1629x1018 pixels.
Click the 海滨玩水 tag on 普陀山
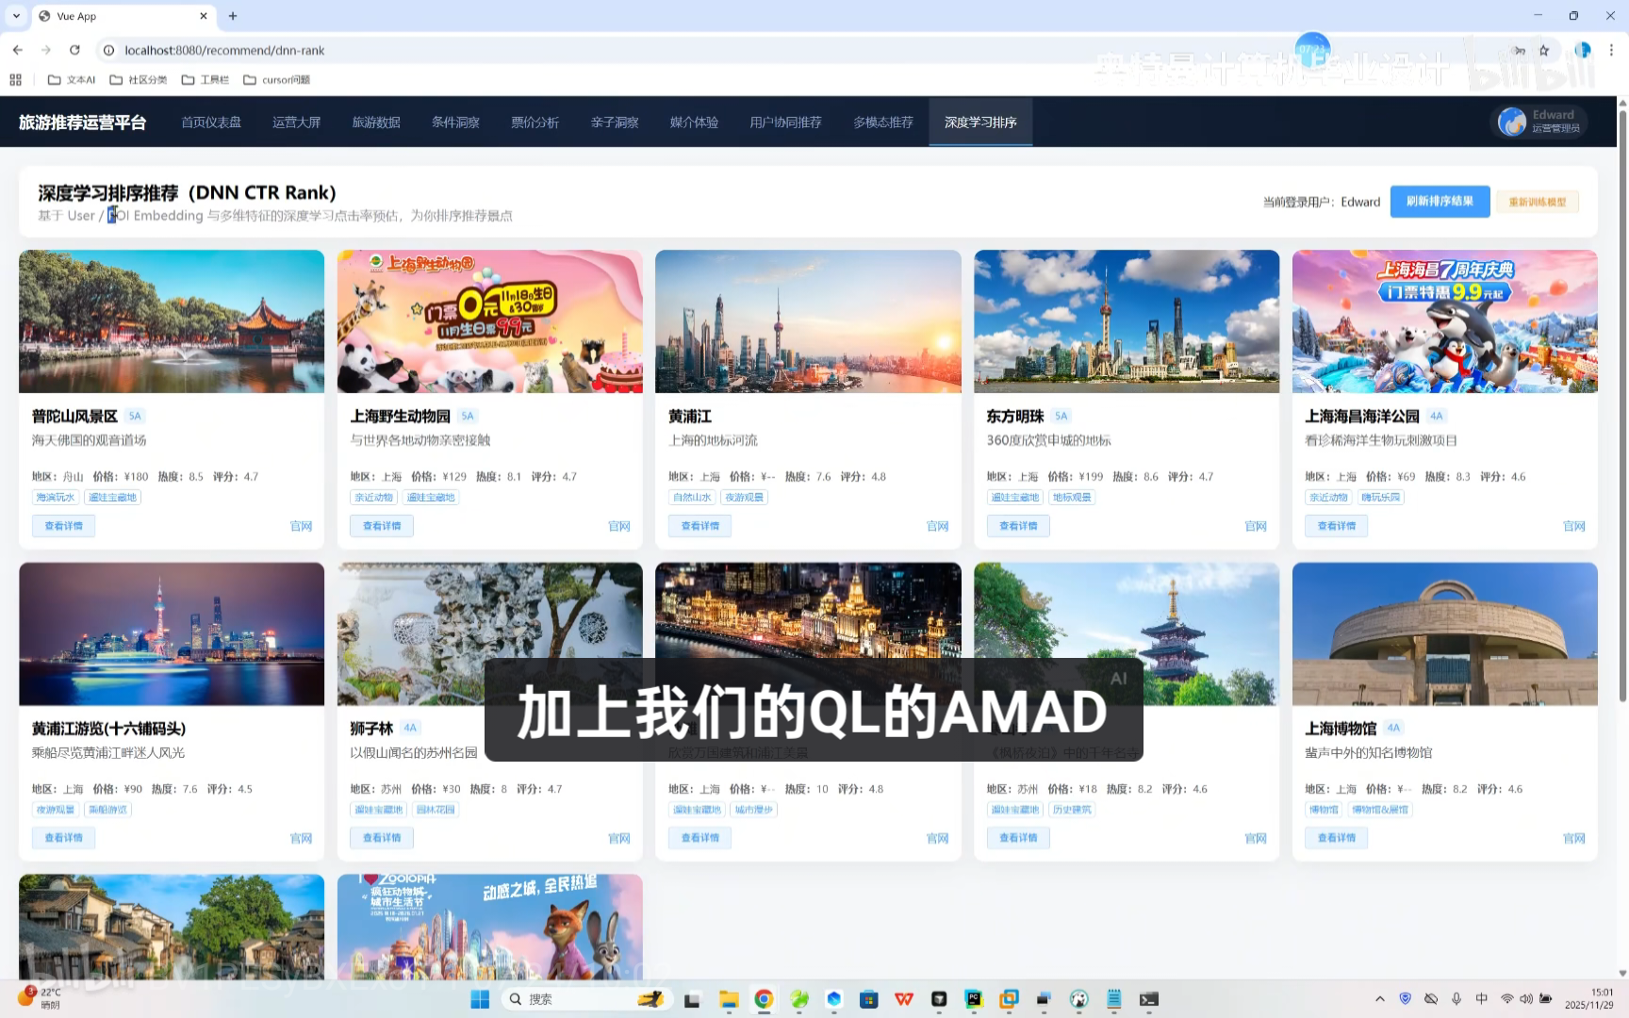(x=56, y=497)
